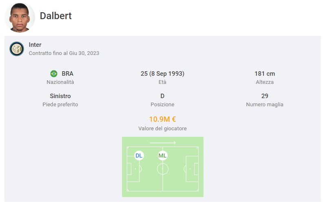Click the birth date 25 (8 Sep 1993)
This screenshot has height=206, width=323.
point(162,74)
